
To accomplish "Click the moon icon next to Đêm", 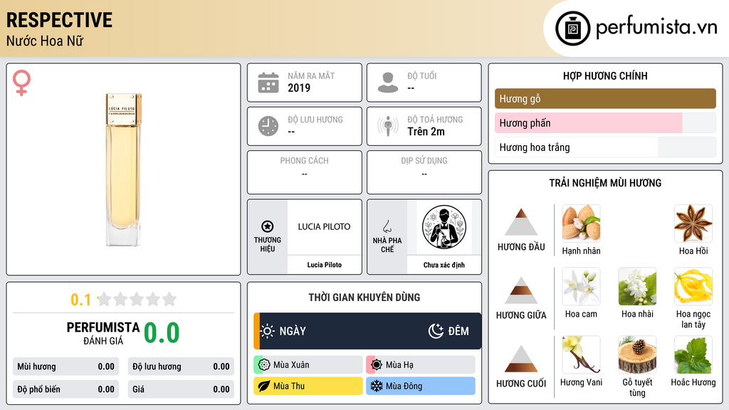I will click(436, 331).
